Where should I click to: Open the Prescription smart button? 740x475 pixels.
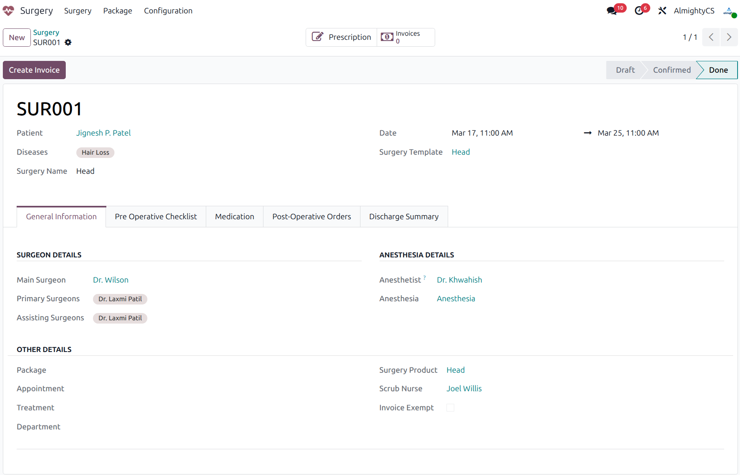coord(341,37)
